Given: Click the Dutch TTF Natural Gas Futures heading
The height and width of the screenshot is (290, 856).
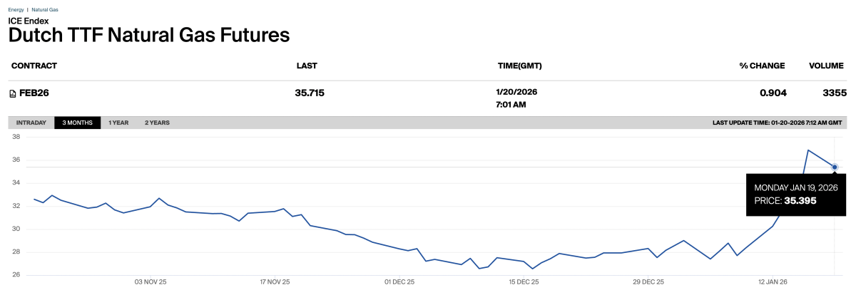Looking at the screenshot, I should click(x=149, y=36).
